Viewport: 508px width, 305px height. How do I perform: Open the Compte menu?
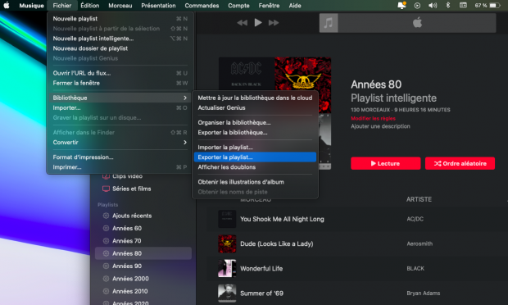(238, 6)
